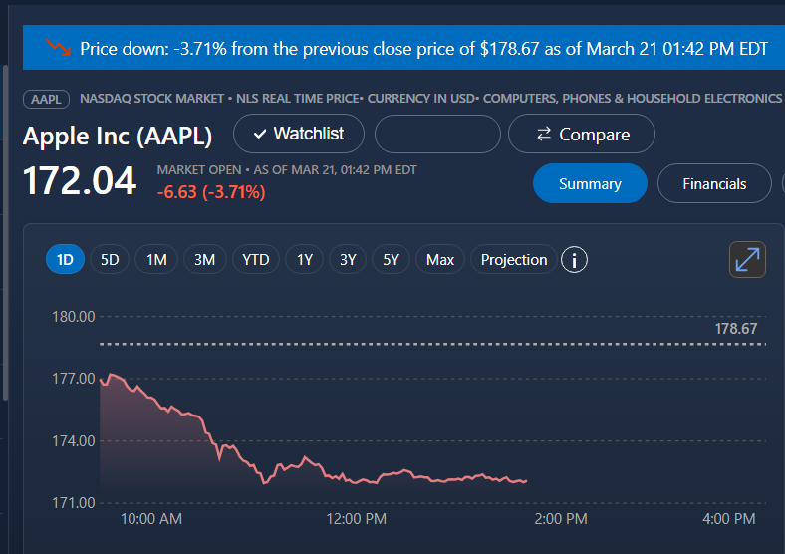Select the 5Y chart range
The width and height of the screenshot is (785, 554).
click(391, 259)
